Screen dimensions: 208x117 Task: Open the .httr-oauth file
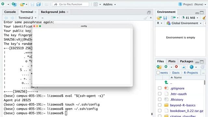pos(178,94)
